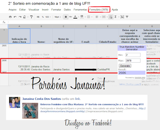Open the functions dropdown arrow
The image size is (160, 130).
(x=119, y=17)
